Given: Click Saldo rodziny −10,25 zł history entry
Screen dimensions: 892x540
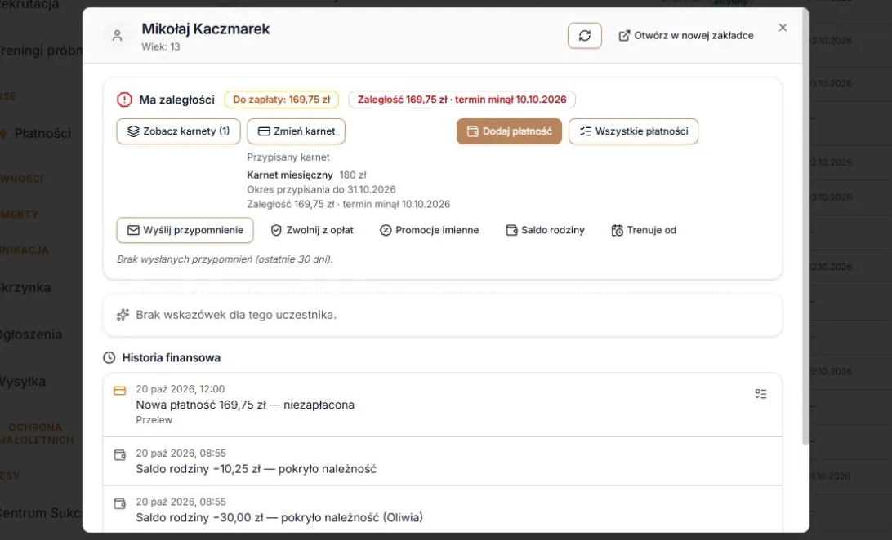Looking at the screenshot, I should [443, 461].
